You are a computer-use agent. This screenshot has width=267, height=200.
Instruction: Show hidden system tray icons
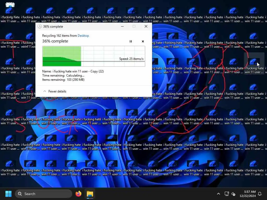218,194
